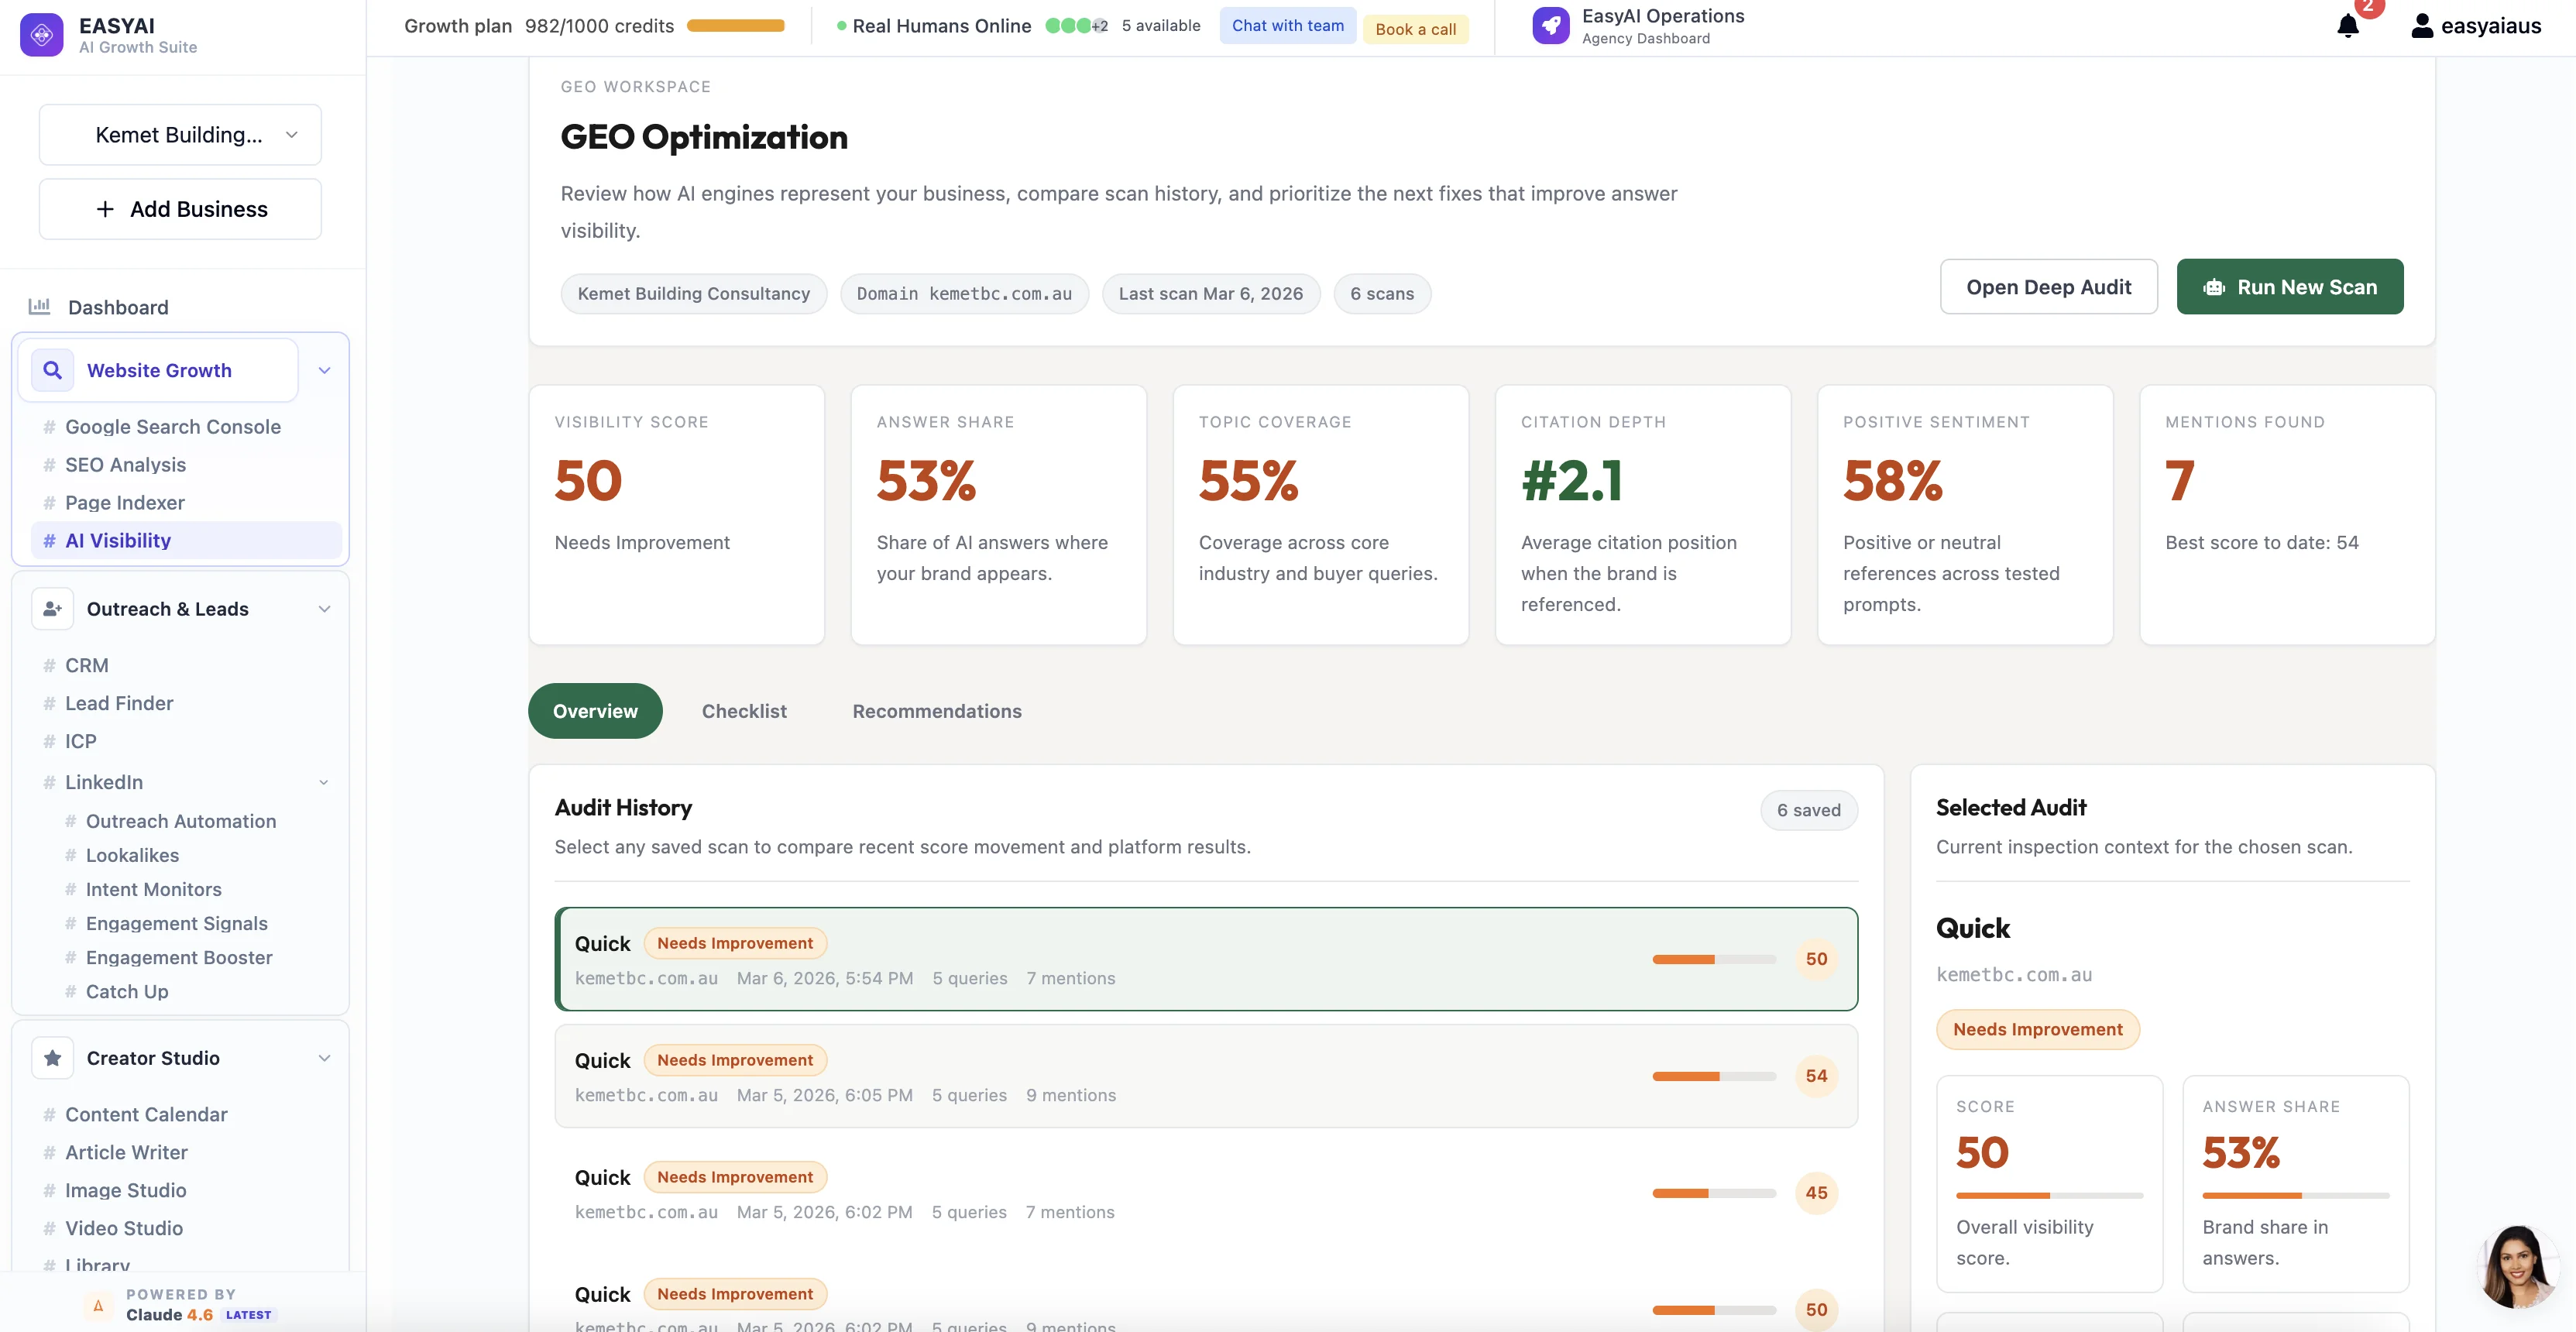Open Engagement Booster in sidebar
Image resolution: width=2576 pixels, height=1332 pixels.
click(x=179, y=957)
